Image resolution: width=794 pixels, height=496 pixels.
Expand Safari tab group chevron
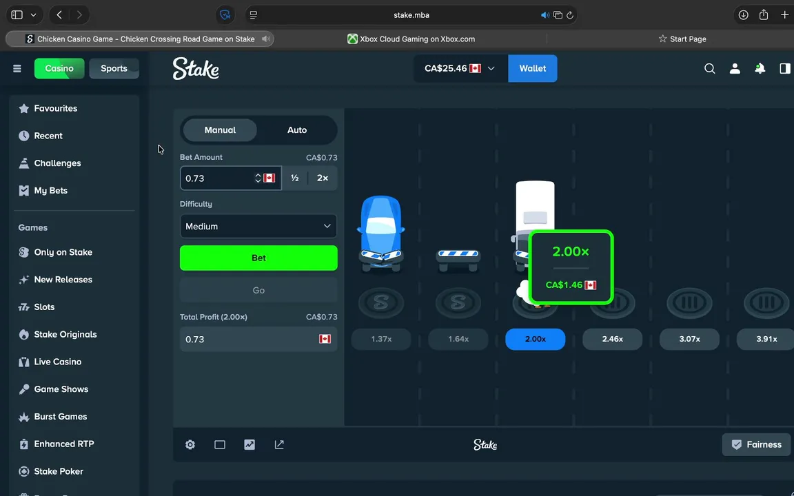point(33,14)
